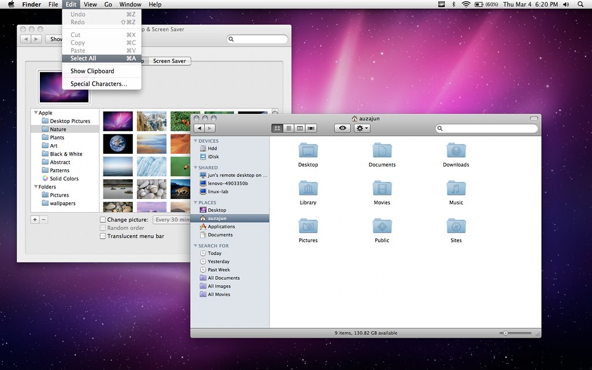The width and height of the screenshot is (592, 370).
Task: Toggle the Translucent menu bar checkbox
Action: [x=103, y=236]
